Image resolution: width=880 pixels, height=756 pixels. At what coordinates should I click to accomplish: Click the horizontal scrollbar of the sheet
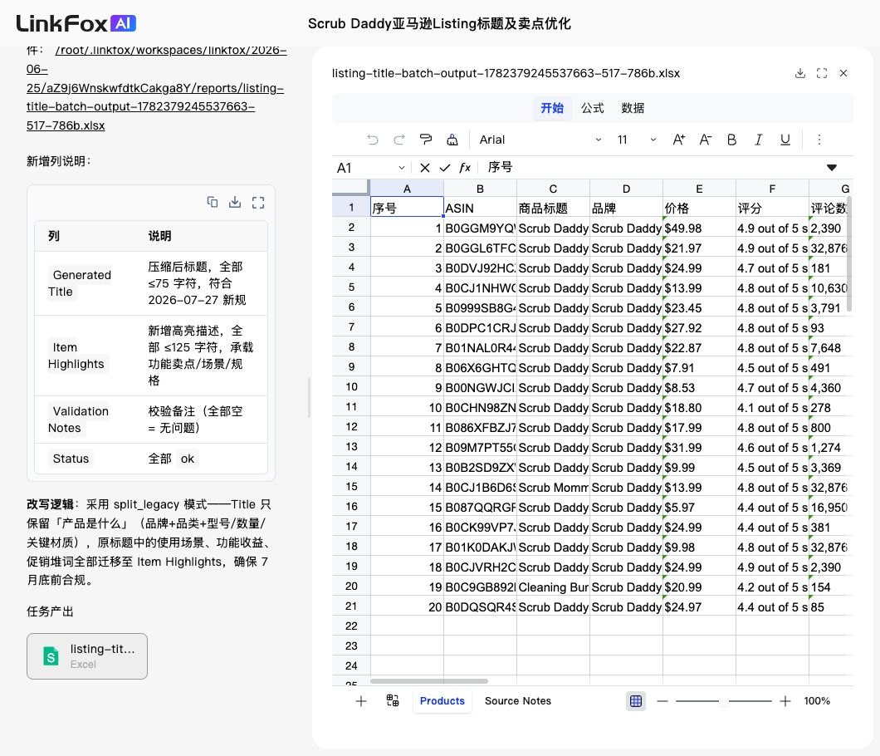pyautogui.click(x=428, y=680)
